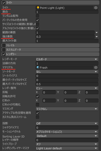This screenshot has width=101, height=151.
Task: Click the ピボット Y value field
Action: (x=70, y=101)
